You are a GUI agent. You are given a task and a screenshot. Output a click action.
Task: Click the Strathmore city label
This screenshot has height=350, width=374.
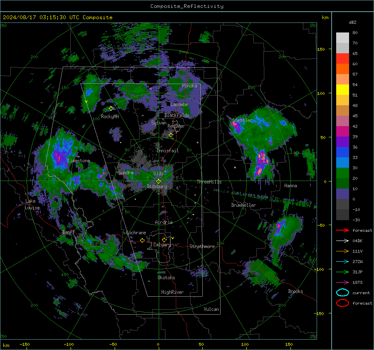[202, 246]
